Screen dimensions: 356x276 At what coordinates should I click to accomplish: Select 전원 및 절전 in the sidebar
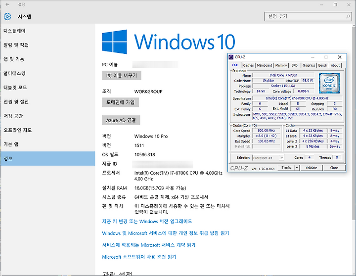pos(47,101)
